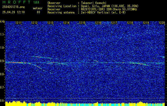The width and height of the screenshot is (167, 106).
Task: Click the Receiving antenna label
Action: [x=61, y=12]
